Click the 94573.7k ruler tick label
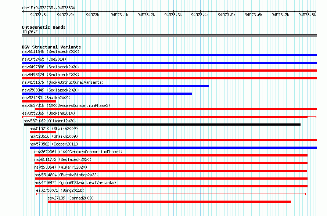Image resolution: width=327 pixels, height=216 pixels. click(x=280, y=15)
